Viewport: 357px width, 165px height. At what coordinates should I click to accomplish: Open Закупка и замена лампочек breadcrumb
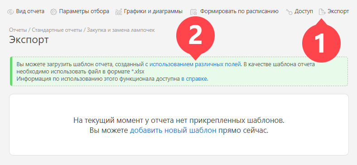click(x=121, y=30)
